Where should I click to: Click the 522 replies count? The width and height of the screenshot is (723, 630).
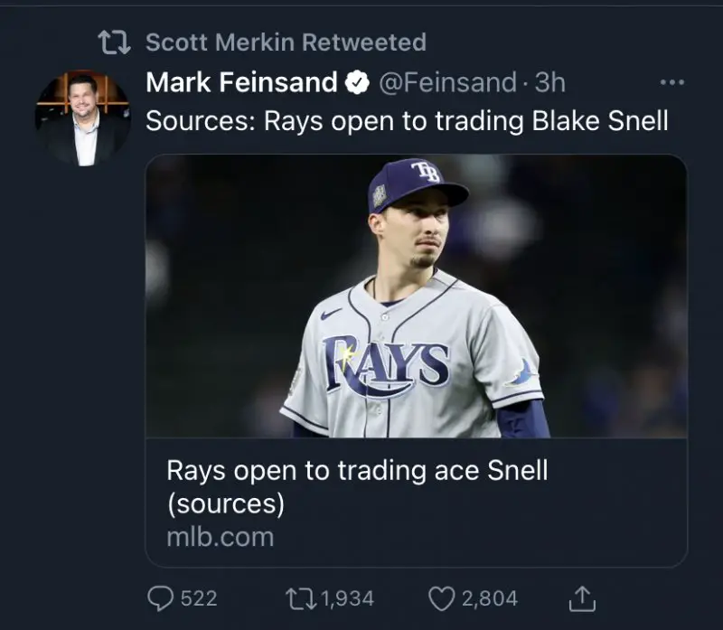[199, 598]
